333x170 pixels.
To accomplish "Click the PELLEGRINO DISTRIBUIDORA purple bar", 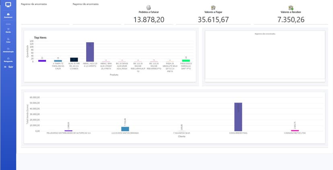I will [x=68, y=131].
